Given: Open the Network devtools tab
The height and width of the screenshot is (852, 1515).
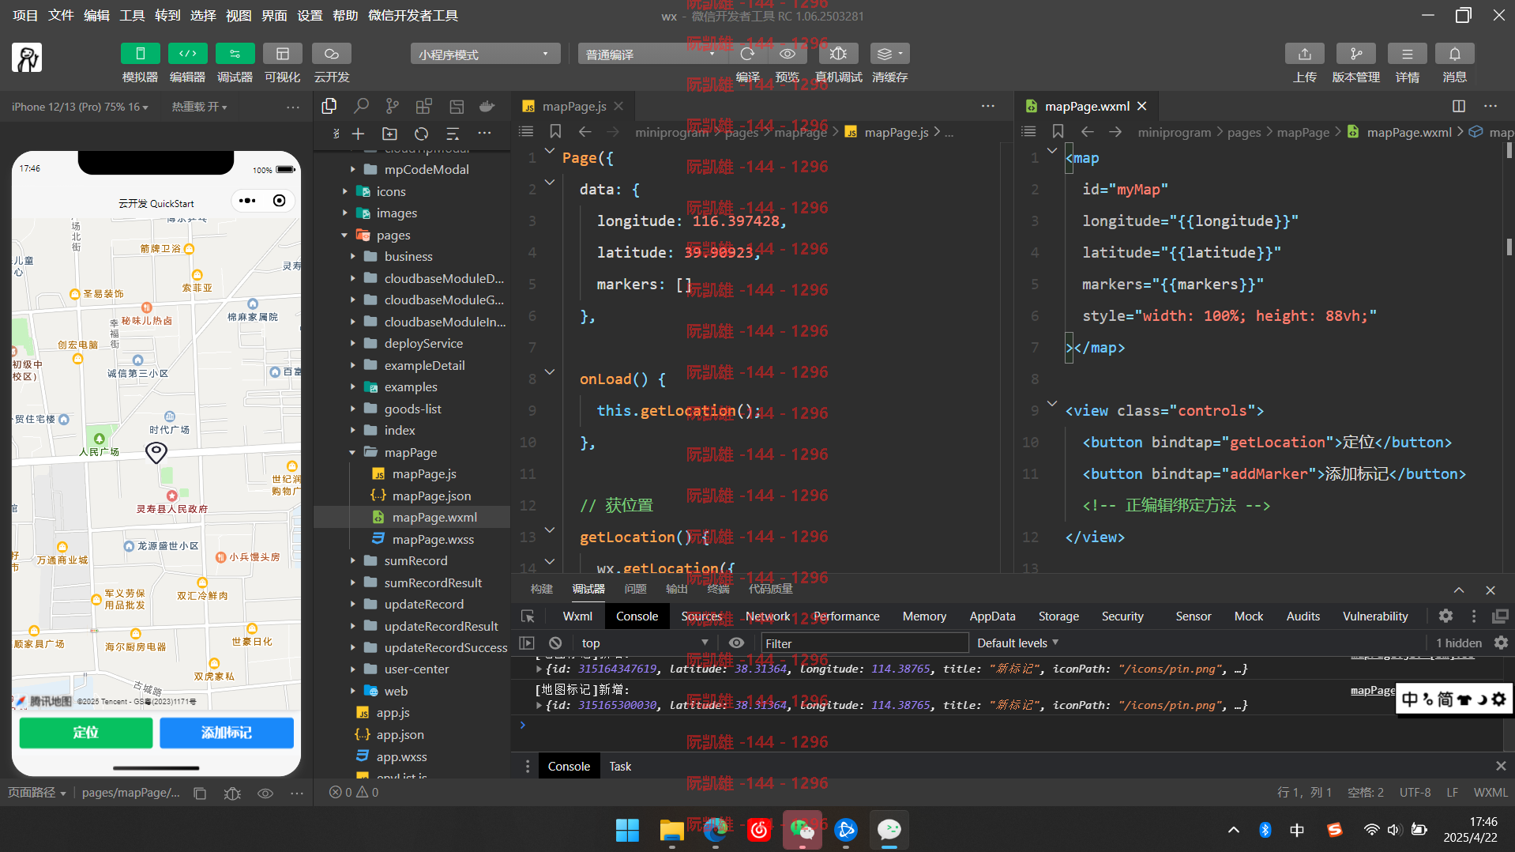Looking at the screenshot, I should point(768,616).
